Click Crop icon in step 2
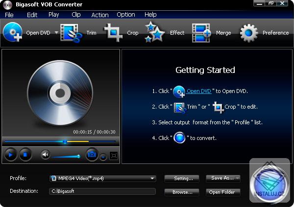The image size is (294, 207). (218, 107)
